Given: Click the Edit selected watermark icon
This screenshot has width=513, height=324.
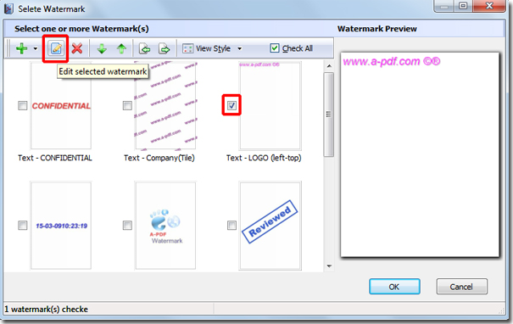Looking at the screenshot, I should click(x=56, y=48).
